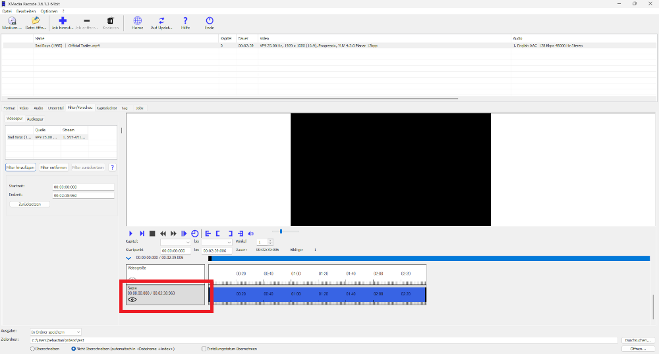Open the '?' help menu

click(63, 11)
